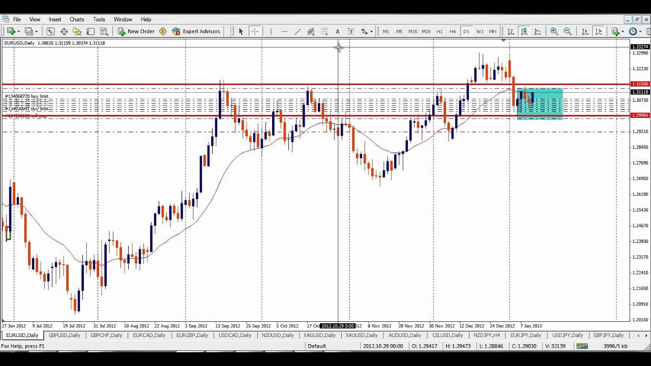Click the New Order button
The height and width of the screenshot is (366, 651).
tap(136, 32)
